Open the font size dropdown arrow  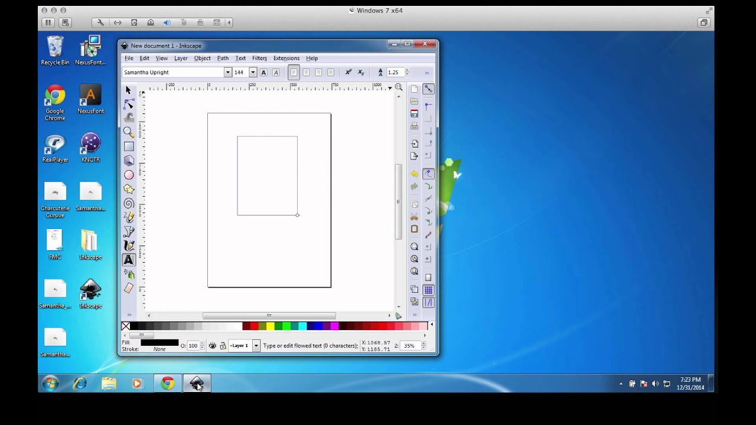(x=253, y=73)
